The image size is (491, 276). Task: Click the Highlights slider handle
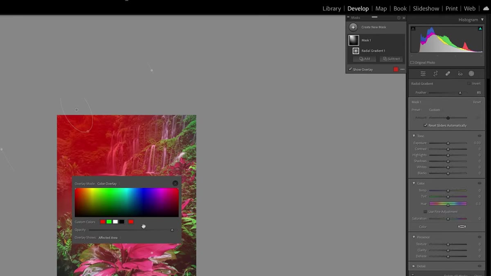point(448,155)
